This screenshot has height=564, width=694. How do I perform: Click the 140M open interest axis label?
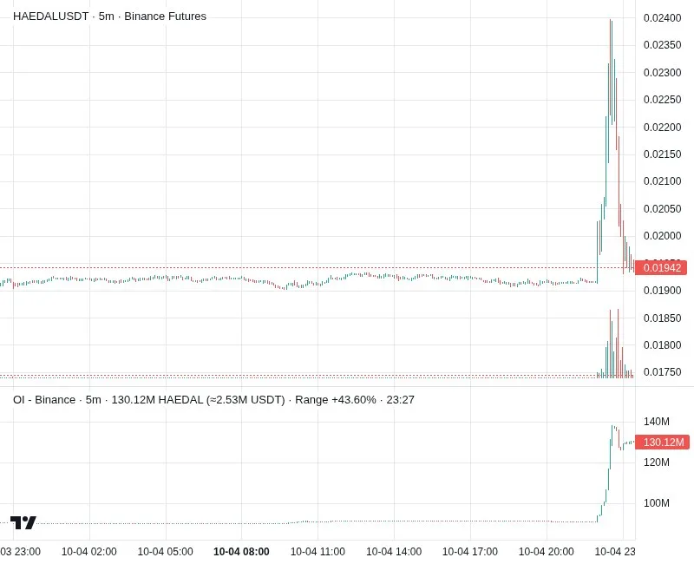click(x=657, y=422)
